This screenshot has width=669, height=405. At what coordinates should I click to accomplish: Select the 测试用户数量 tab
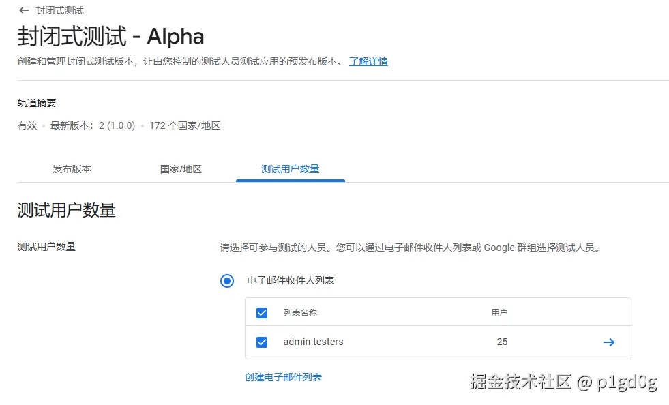290,169
